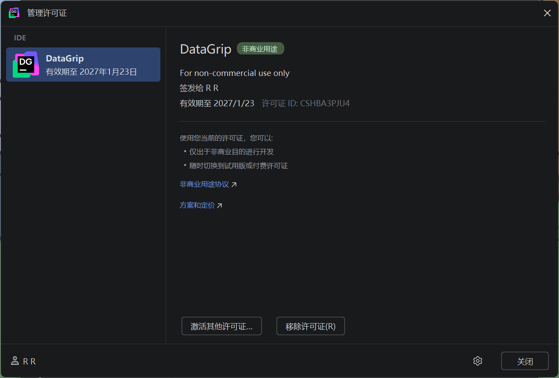559x378 pixels.
Task: Click the DataGrip heading in the details pane
Action: [206, 49]
